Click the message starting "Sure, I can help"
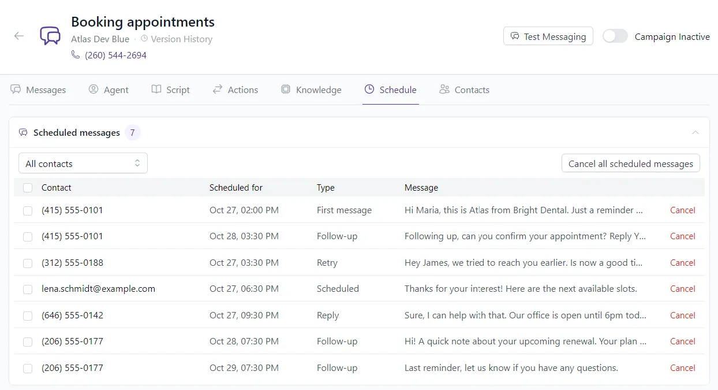The height and width of the screenshot is (390, 718). (x=525, y=315)
